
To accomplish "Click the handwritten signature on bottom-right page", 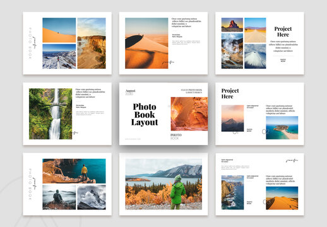I will click(292, 161).
